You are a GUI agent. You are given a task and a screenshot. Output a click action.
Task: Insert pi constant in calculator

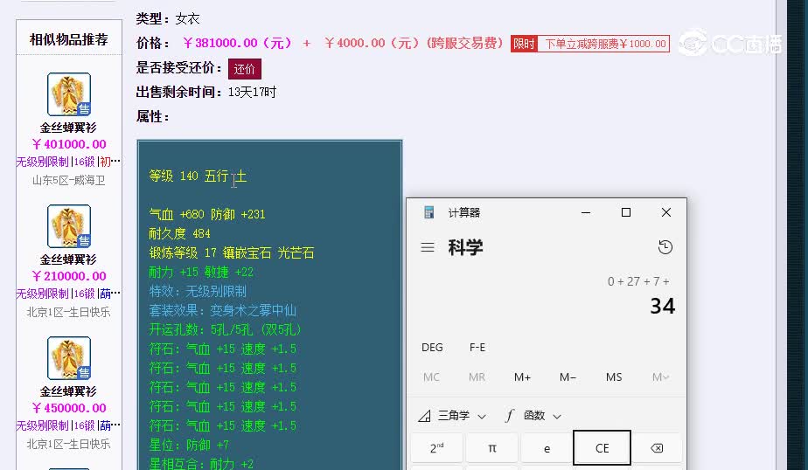492,448
